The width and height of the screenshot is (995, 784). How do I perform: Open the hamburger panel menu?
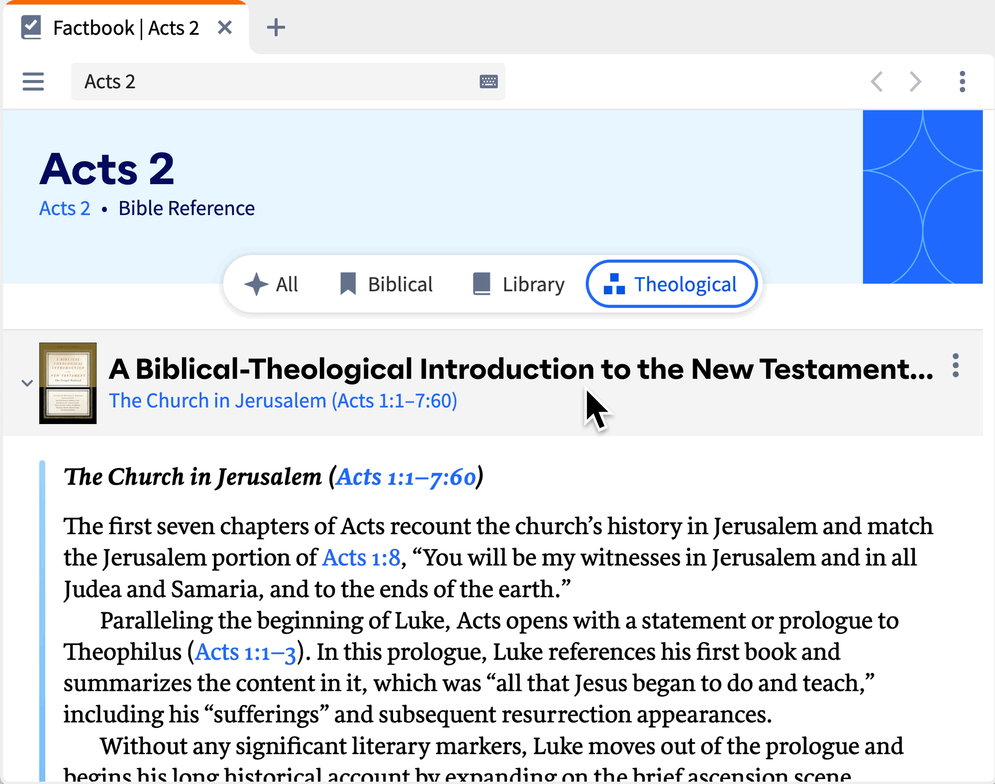pyautogui.click(x=33, y=82)
